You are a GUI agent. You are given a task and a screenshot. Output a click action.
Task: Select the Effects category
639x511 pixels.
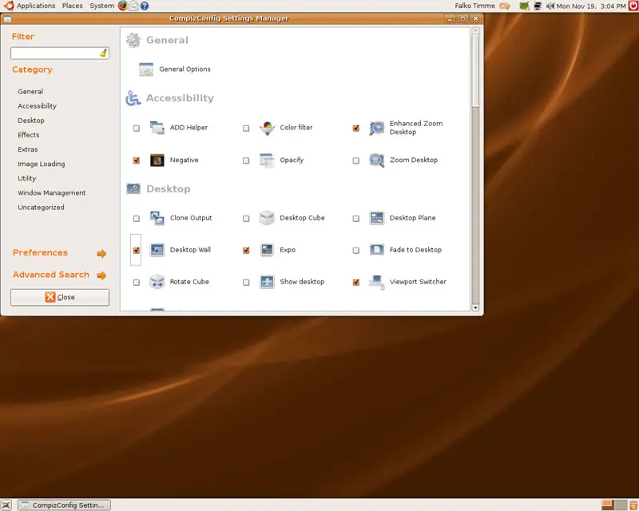point(29,135)
